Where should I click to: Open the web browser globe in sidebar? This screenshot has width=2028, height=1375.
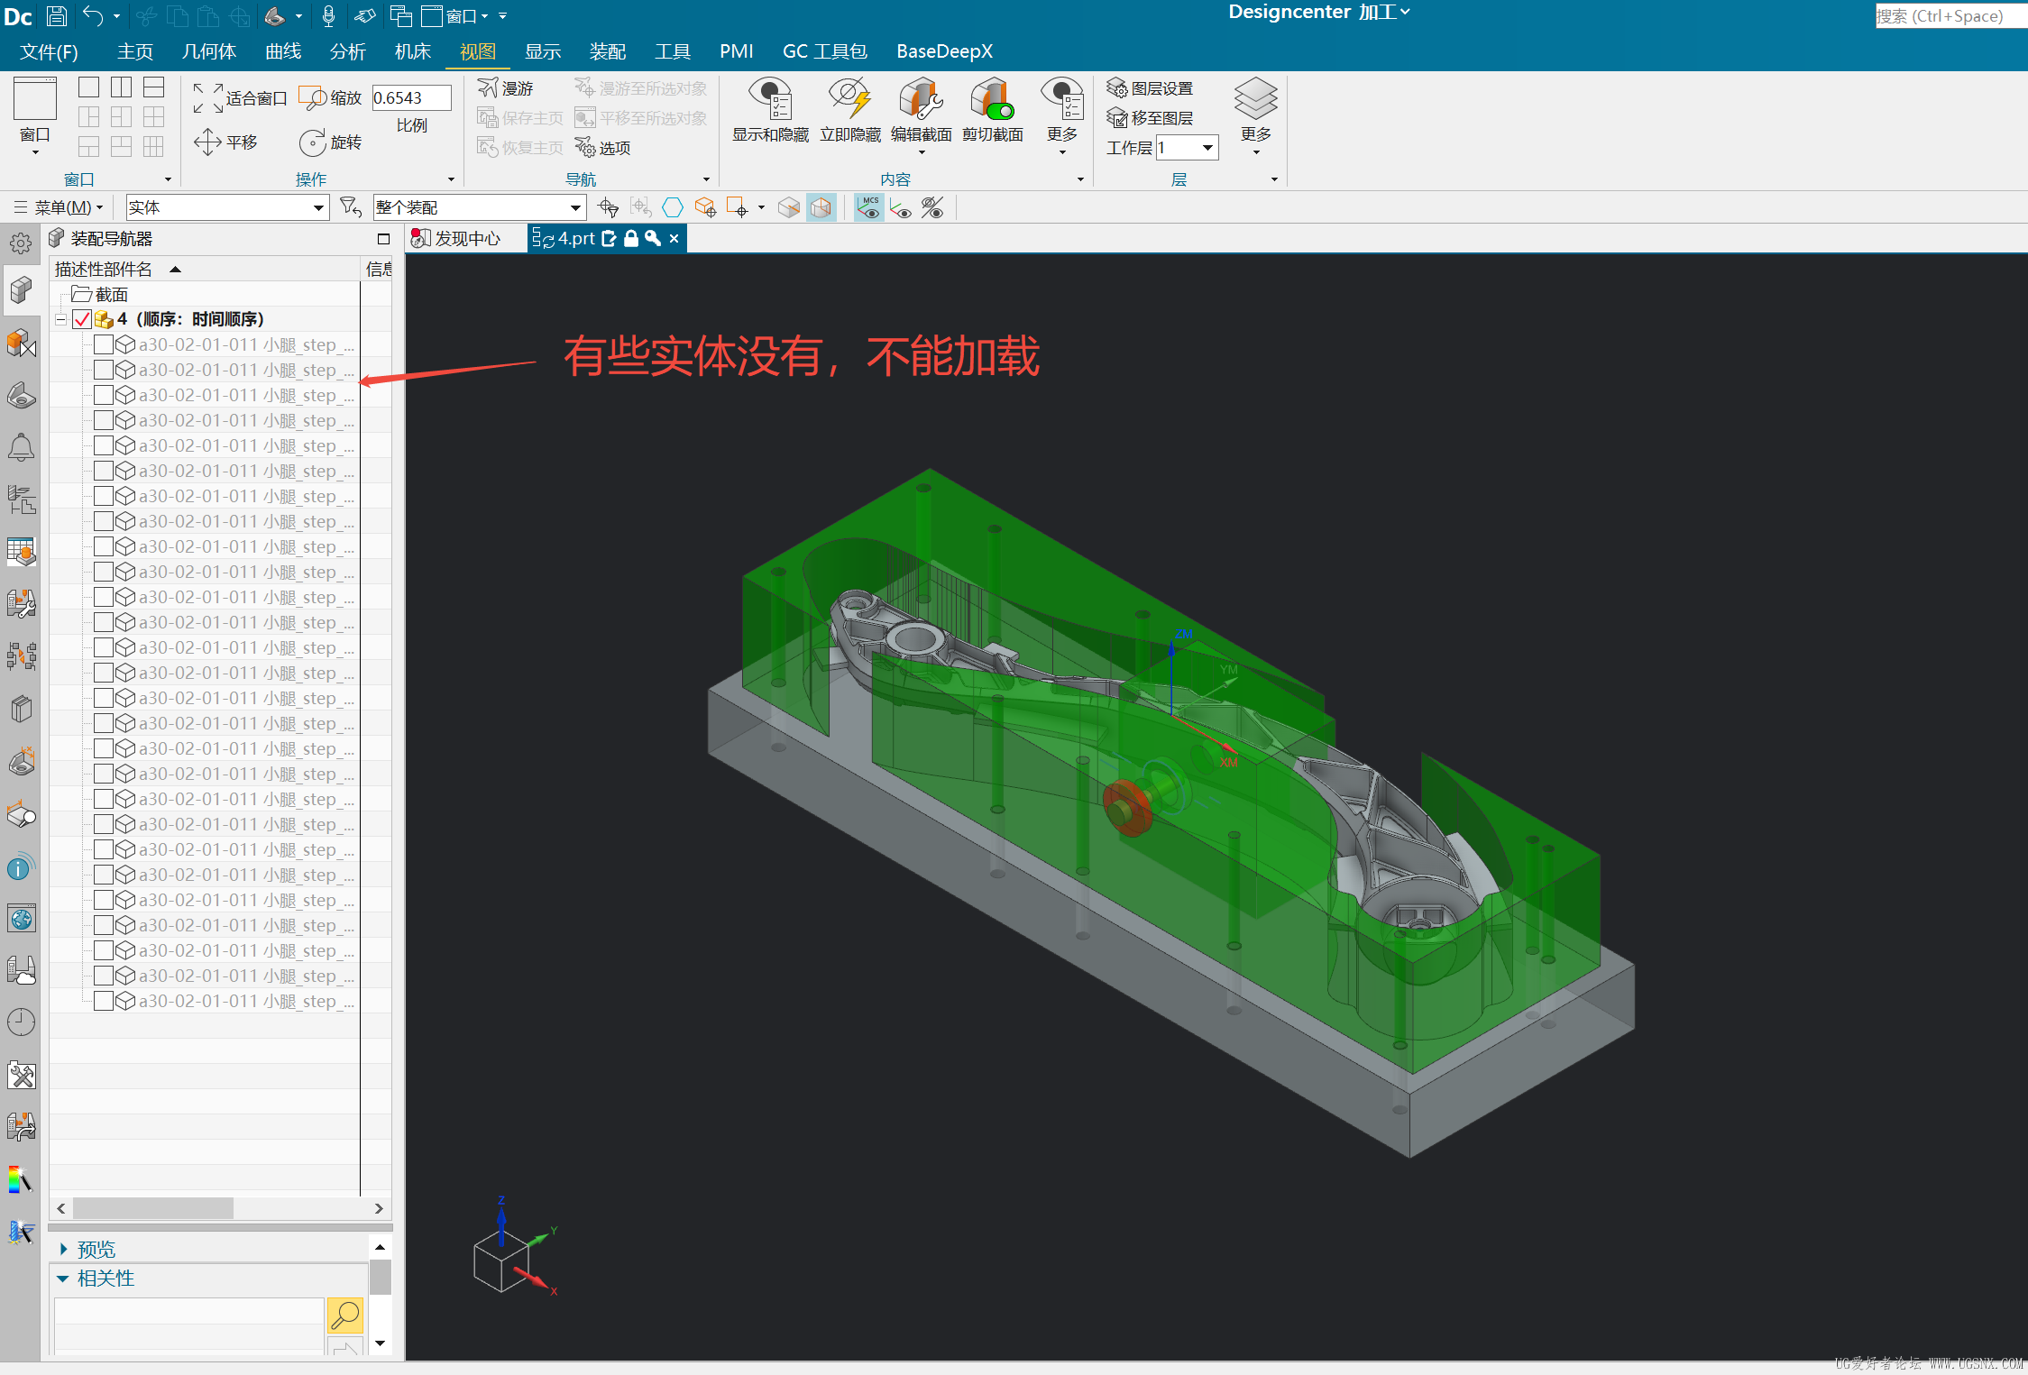coord(21,919)
